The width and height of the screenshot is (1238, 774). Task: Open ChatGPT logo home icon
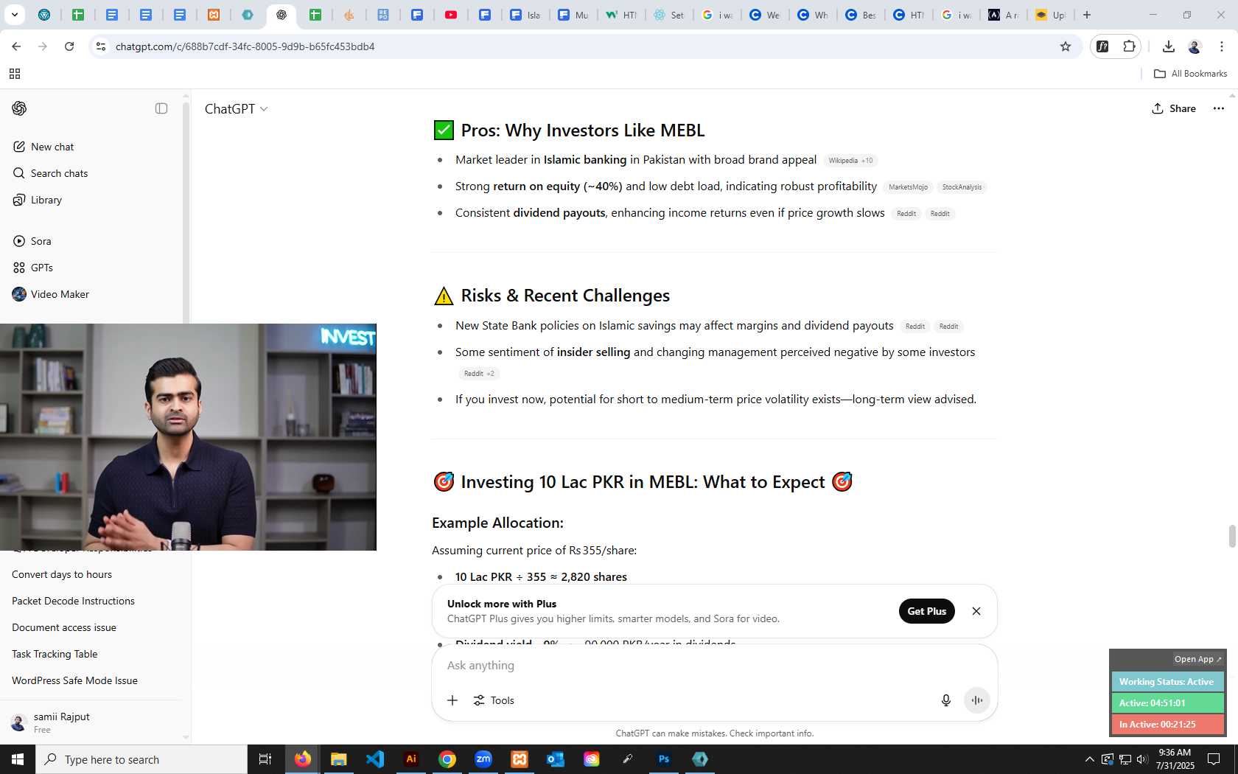click(x=19, y=108)
